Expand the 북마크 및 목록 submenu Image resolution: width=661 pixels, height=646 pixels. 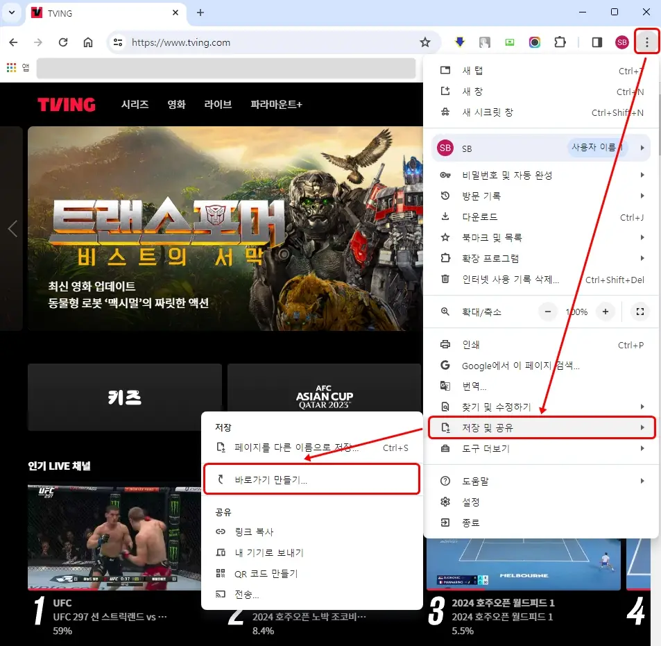pyautogui.click(x=492, y=237)
